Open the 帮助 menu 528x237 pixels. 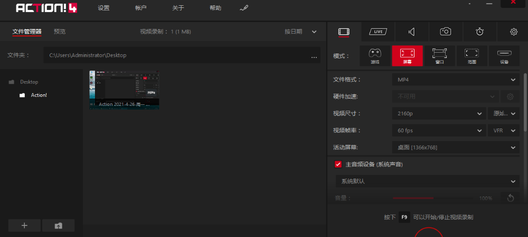pyautogui.click(x=215, y=8)
